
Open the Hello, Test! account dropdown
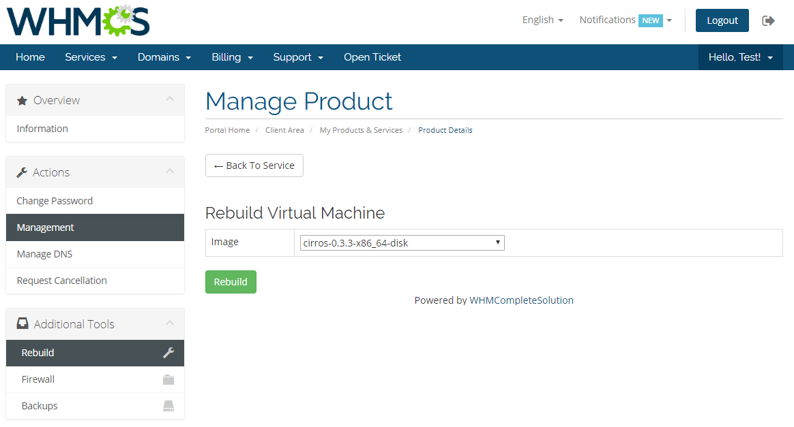[x=740, y=57]
